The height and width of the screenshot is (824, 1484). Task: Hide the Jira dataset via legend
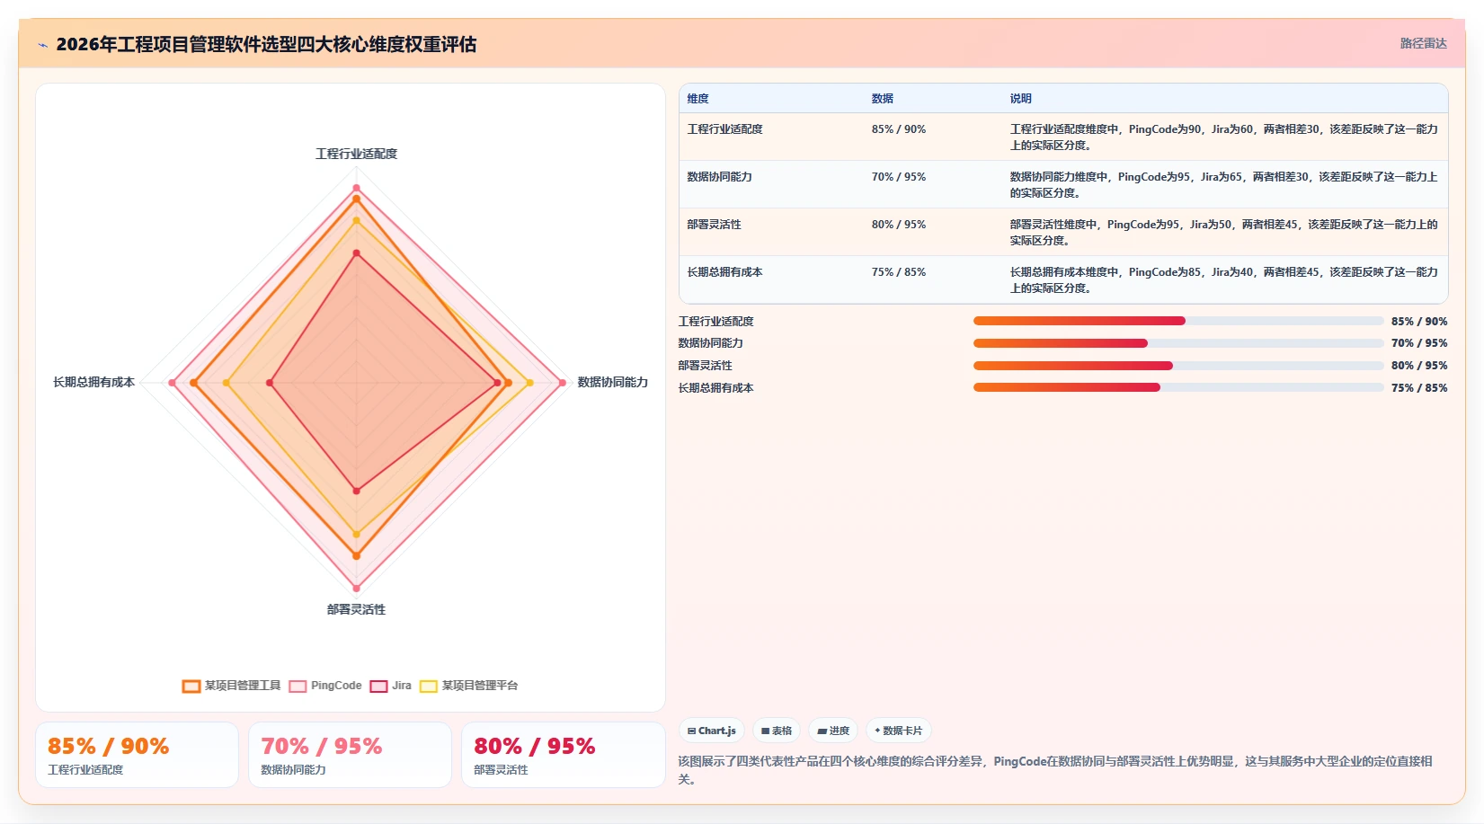391,686
